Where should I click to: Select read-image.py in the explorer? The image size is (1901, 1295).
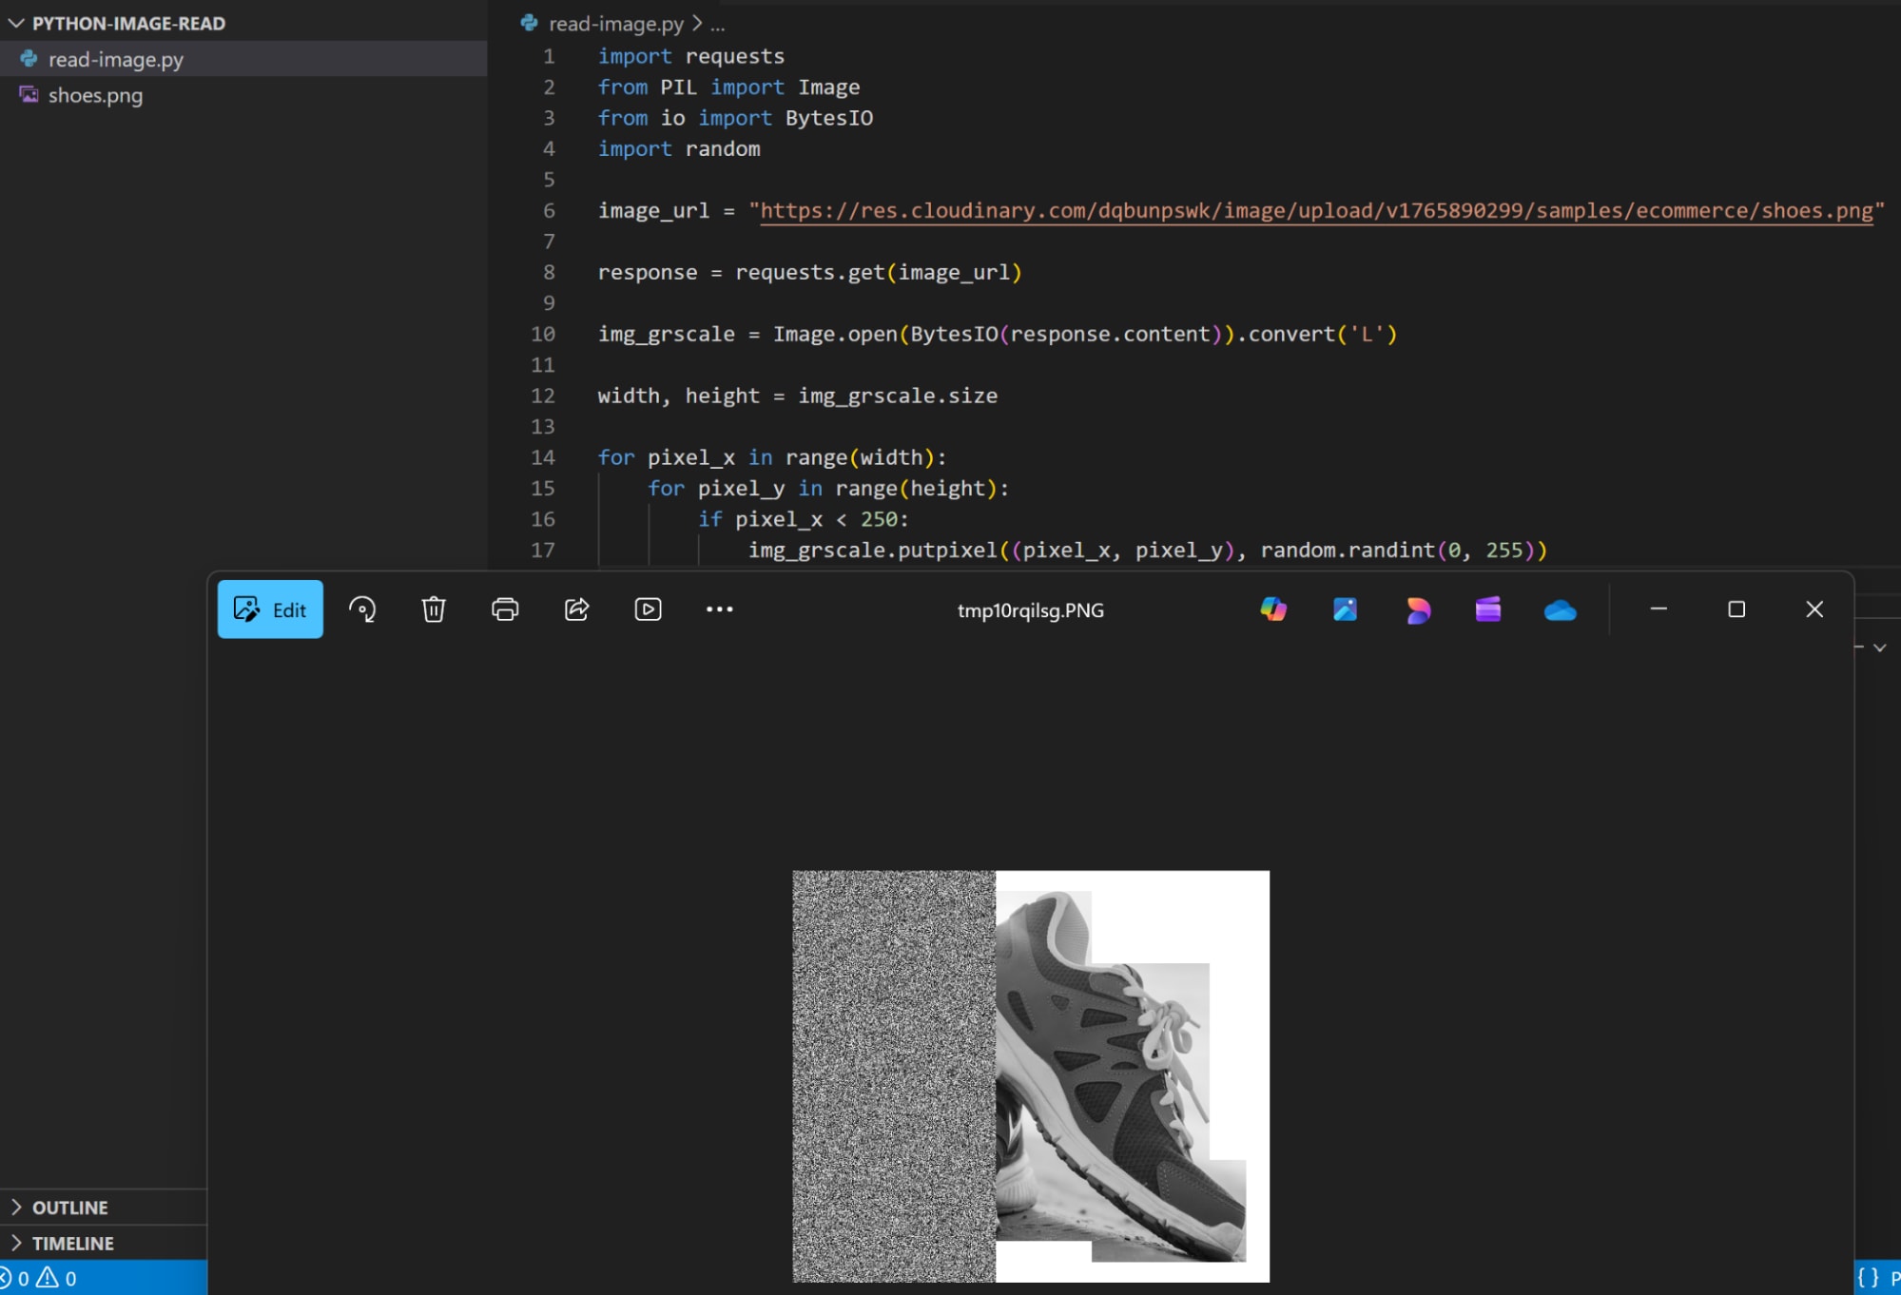pyautogui.click(x=115, y=59)
